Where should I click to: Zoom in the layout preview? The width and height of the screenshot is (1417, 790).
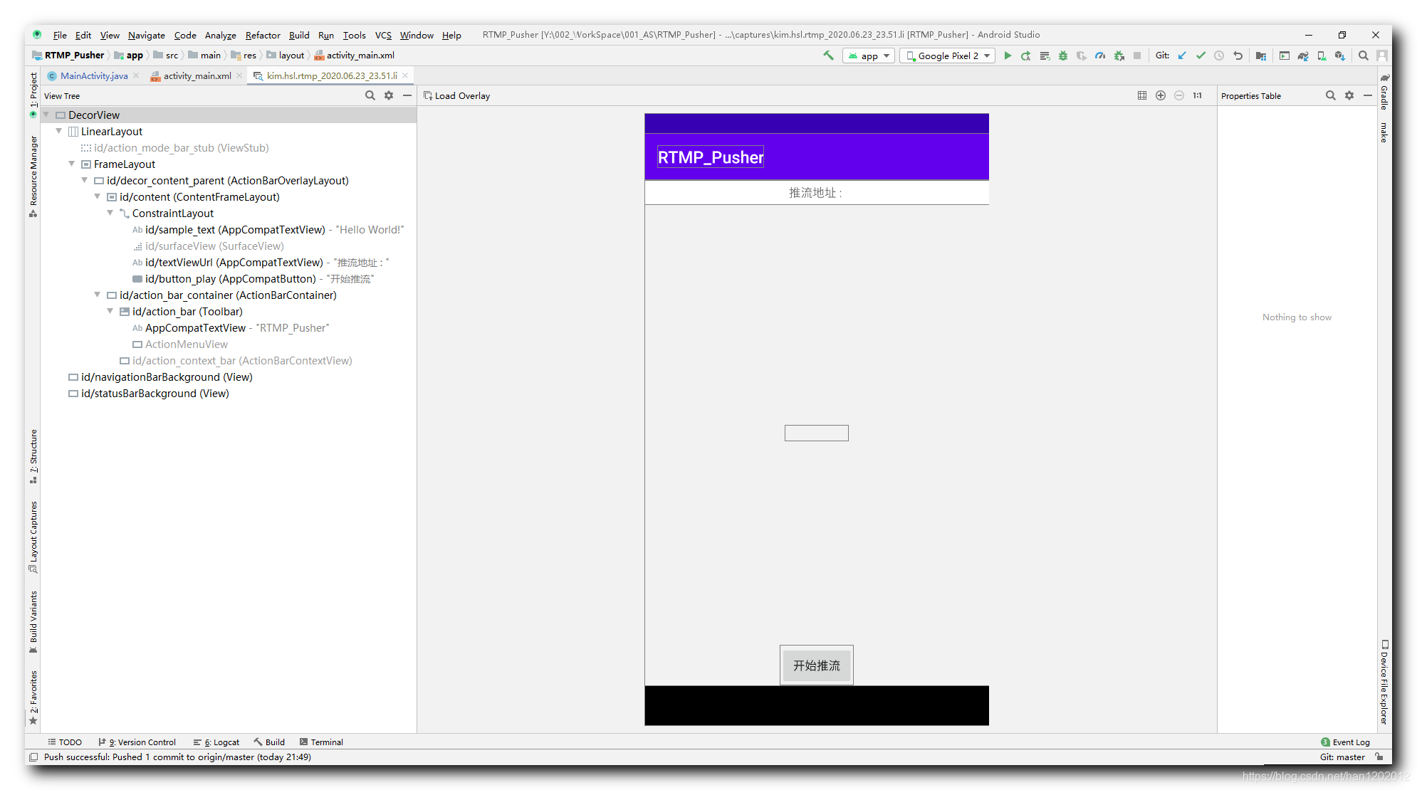pyautogui.click(x=1161, y=95)
